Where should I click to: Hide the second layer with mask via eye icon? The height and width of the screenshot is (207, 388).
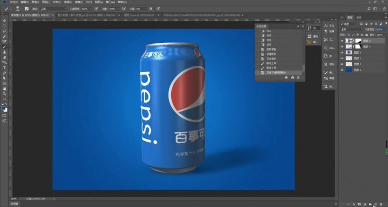click(x=342, y=47)
